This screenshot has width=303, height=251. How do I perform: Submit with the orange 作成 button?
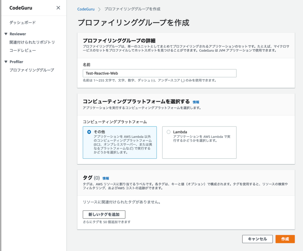pyautogui.click(x=285, y=239)
